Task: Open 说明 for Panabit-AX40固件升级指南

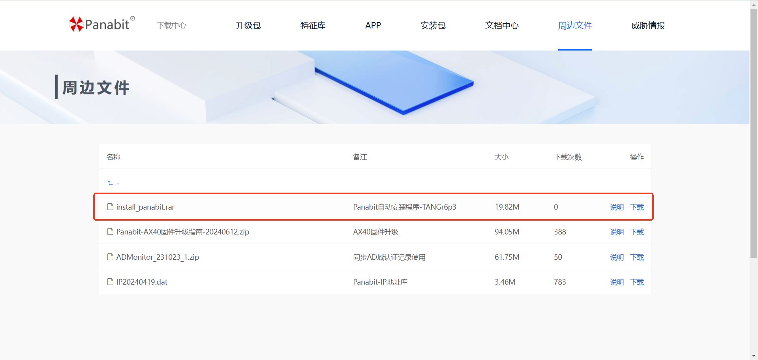Action: [x=616, y=232]
